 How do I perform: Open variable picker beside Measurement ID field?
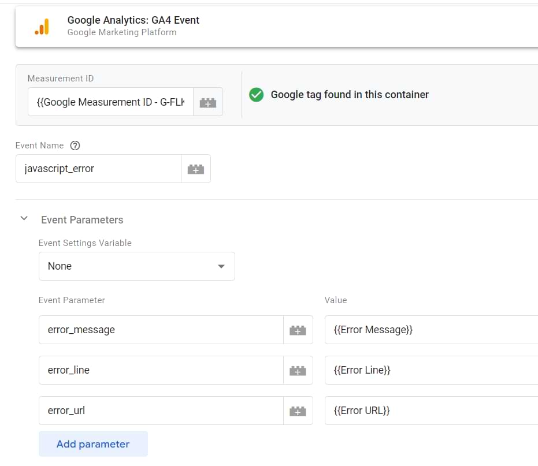(x=207, y=102)
